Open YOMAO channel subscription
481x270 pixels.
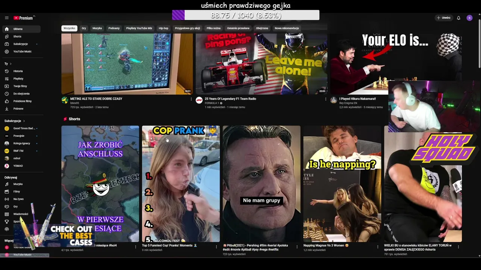[21, 166]
